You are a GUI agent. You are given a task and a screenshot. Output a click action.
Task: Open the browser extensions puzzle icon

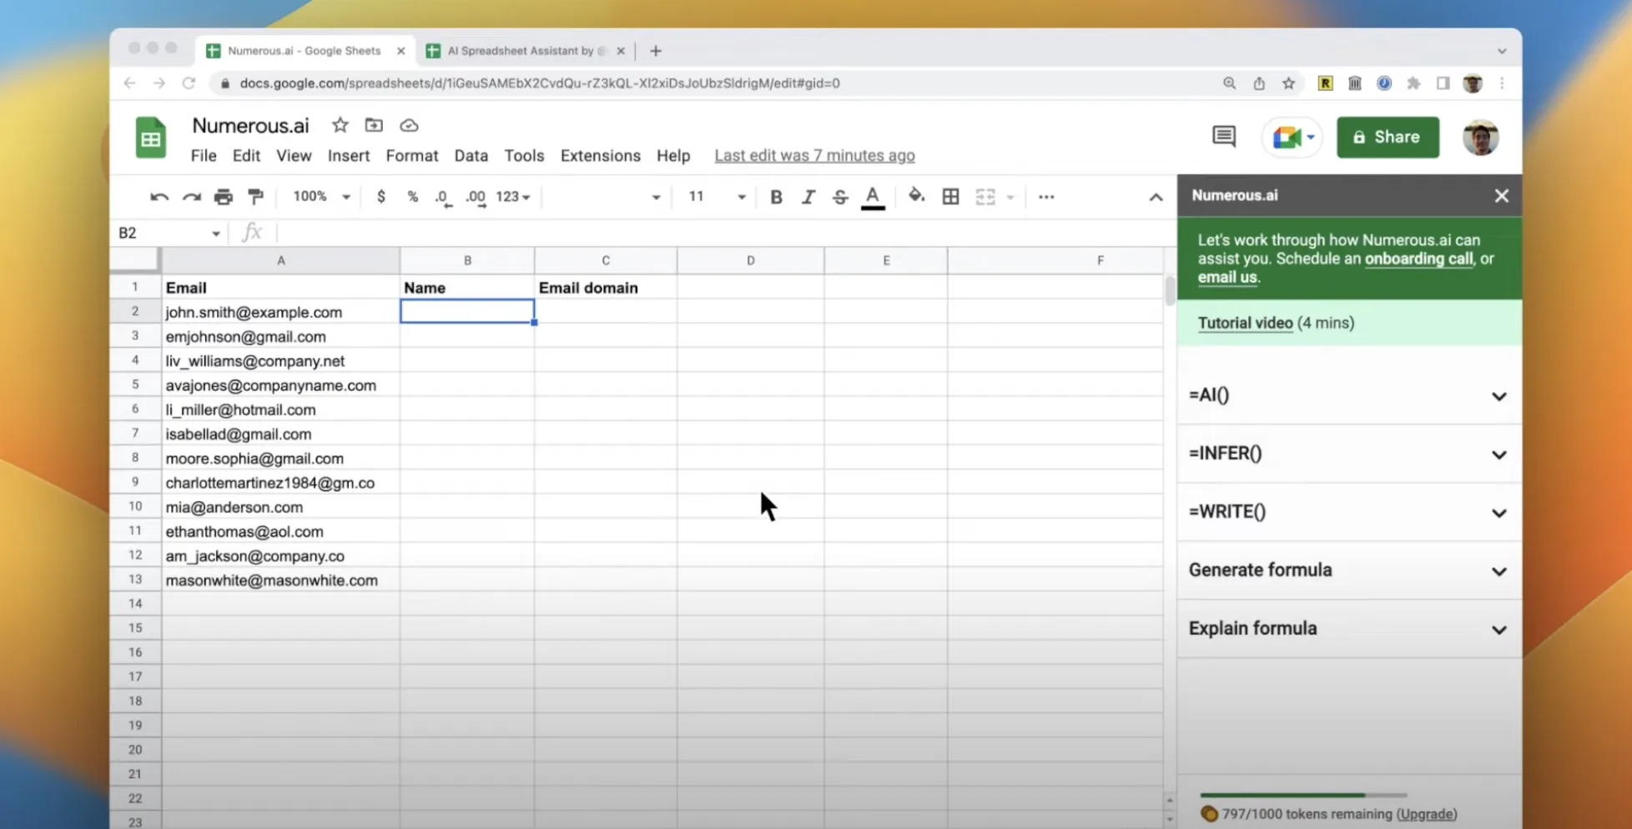click(1413, 83)
